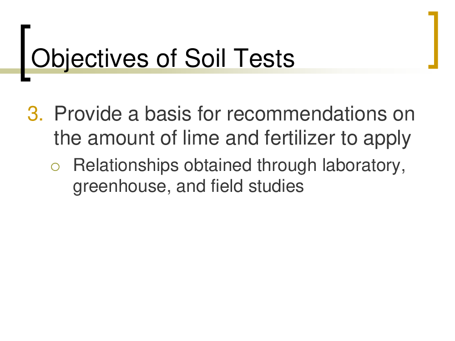Viewport: 455px width, 341px height.
Task: Click the word Relationships in the sub-bullet
Action: point(126,166)
